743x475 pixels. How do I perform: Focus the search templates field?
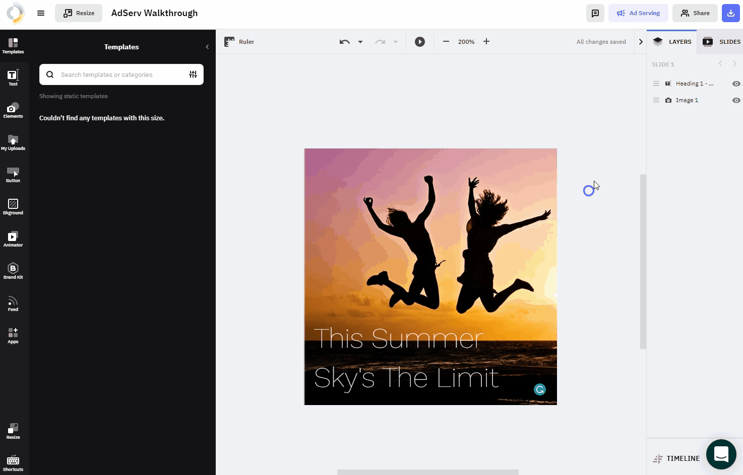point(121,74)
